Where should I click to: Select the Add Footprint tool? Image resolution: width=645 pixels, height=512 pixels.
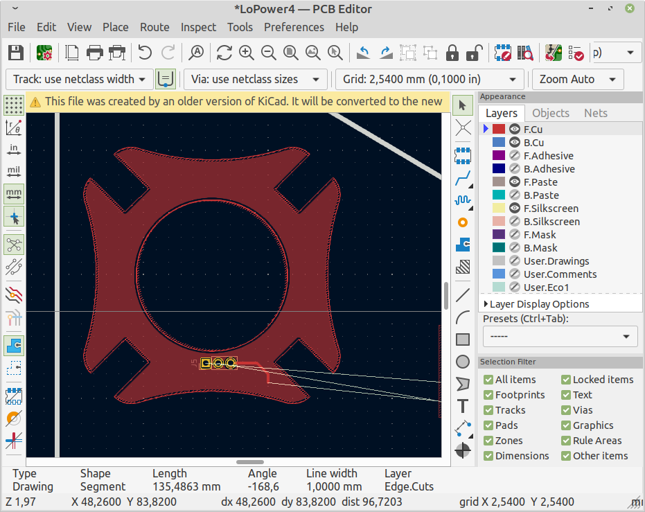coord(463,155)
